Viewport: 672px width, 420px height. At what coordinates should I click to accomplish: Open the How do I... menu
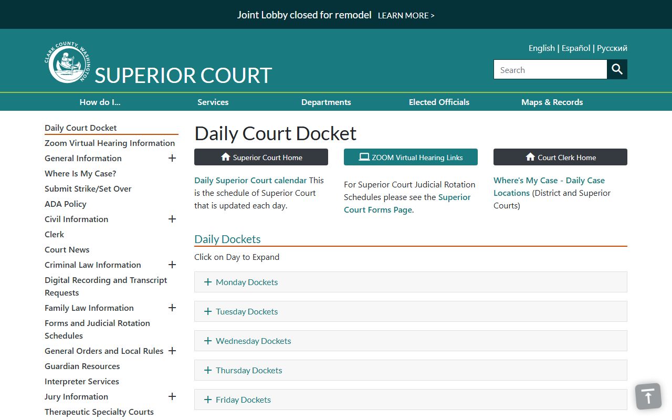[100, 102]
